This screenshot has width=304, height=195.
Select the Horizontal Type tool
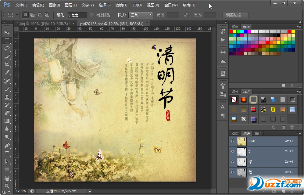point(7,153)
